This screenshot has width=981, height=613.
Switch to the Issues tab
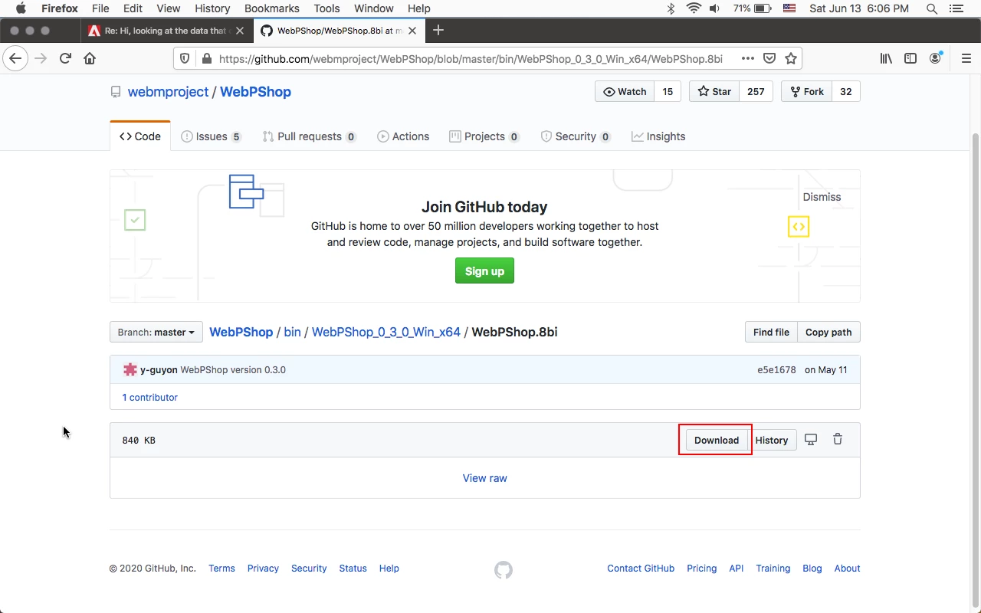(211, 136)
